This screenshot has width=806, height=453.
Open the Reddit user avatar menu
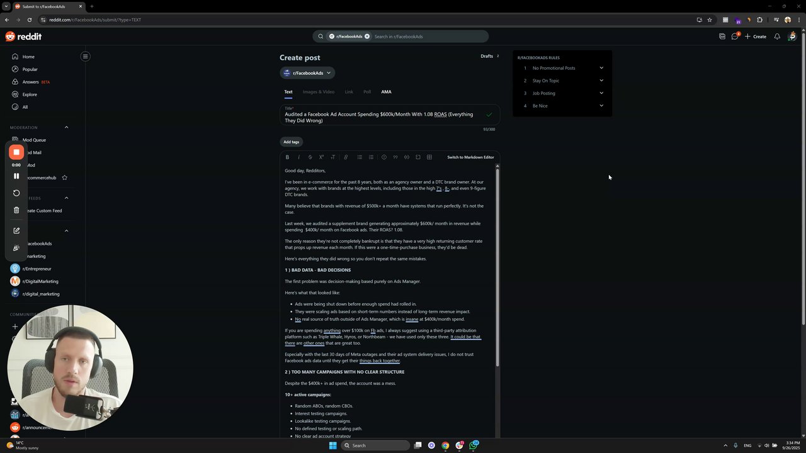tap(792, 36)
